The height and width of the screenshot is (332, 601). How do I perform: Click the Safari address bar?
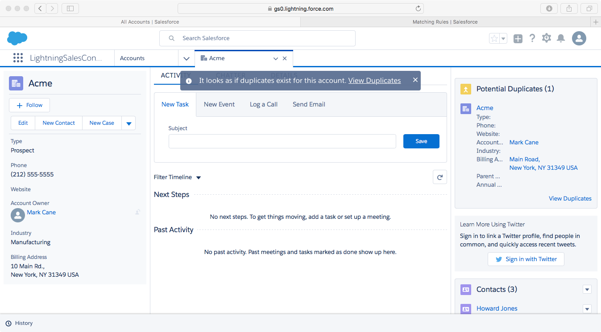click(301, 8)
